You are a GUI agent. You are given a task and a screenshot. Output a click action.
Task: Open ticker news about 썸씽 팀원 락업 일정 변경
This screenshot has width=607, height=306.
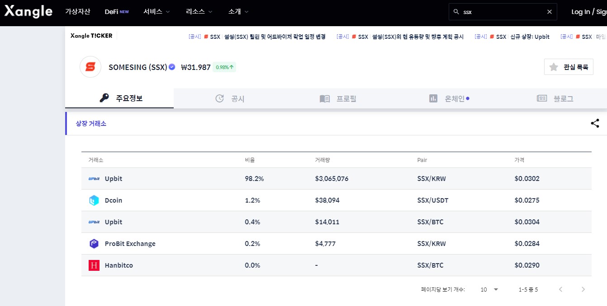point(257,37)
